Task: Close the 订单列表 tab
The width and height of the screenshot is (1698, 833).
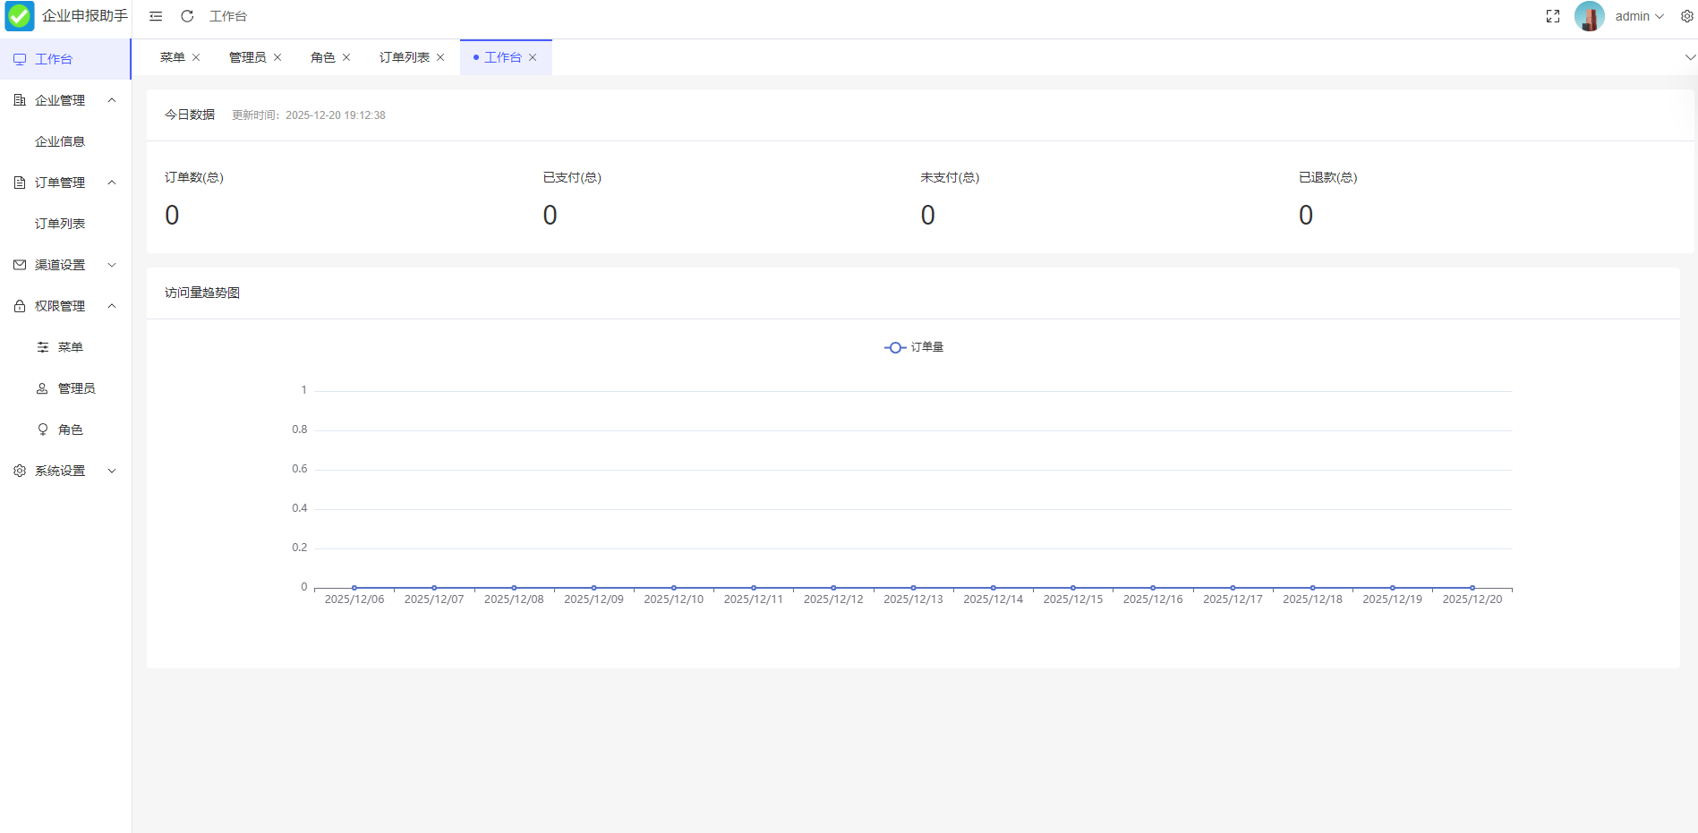Action: tap(440, 57)
